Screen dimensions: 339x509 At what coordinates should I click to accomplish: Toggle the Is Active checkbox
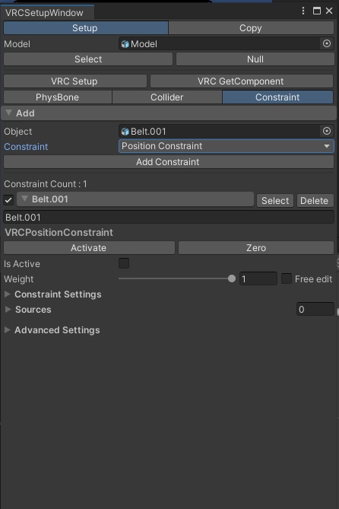point(124,263)
